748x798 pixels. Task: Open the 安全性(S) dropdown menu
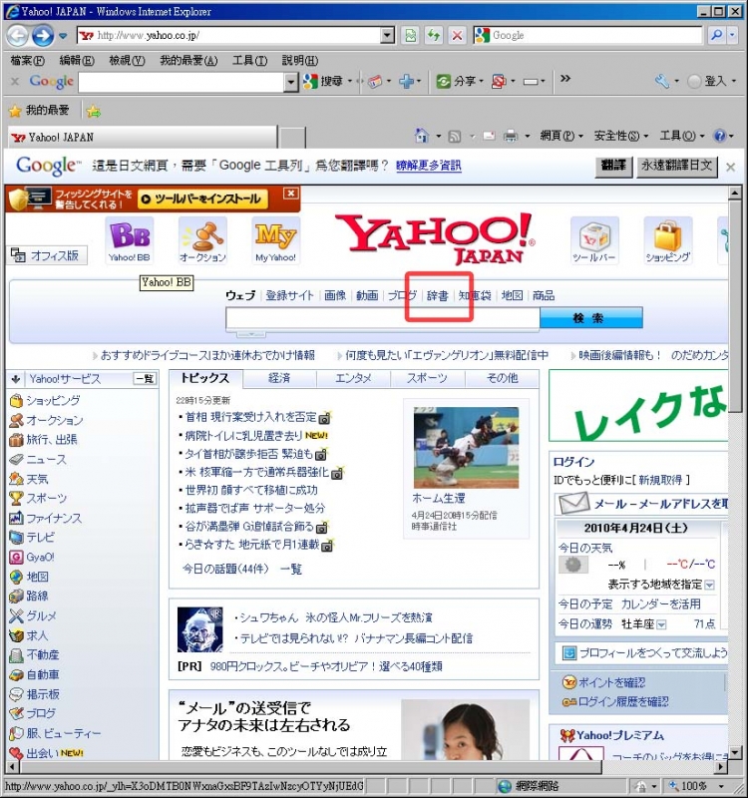point(621,136)
